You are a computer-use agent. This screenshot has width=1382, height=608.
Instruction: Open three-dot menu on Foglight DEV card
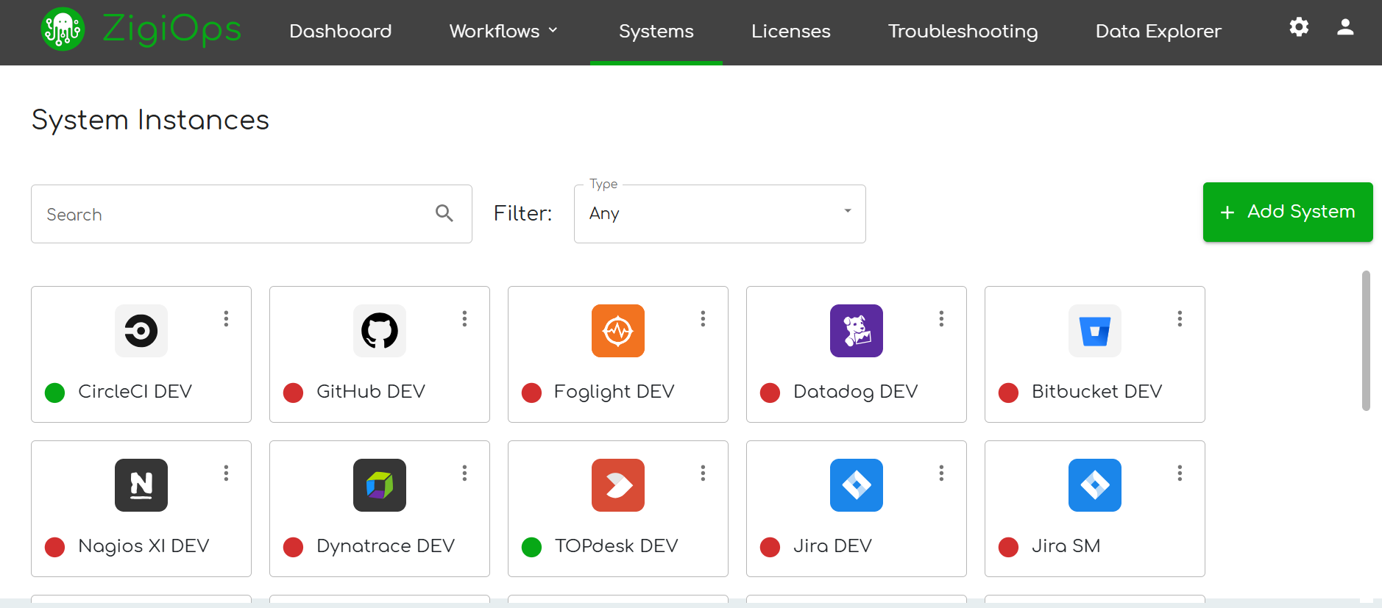click(703, 318)
